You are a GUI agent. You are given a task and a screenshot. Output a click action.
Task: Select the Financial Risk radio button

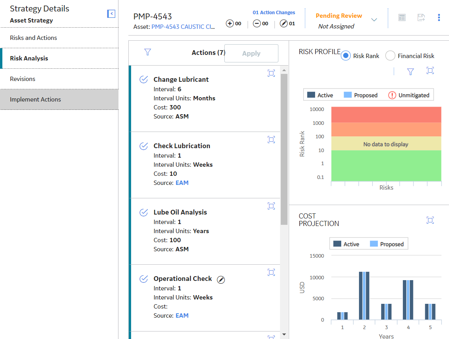click(x=390, y=56)
